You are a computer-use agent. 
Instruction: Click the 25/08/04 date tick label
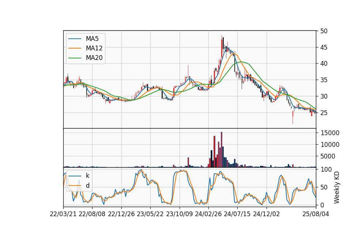316,214
